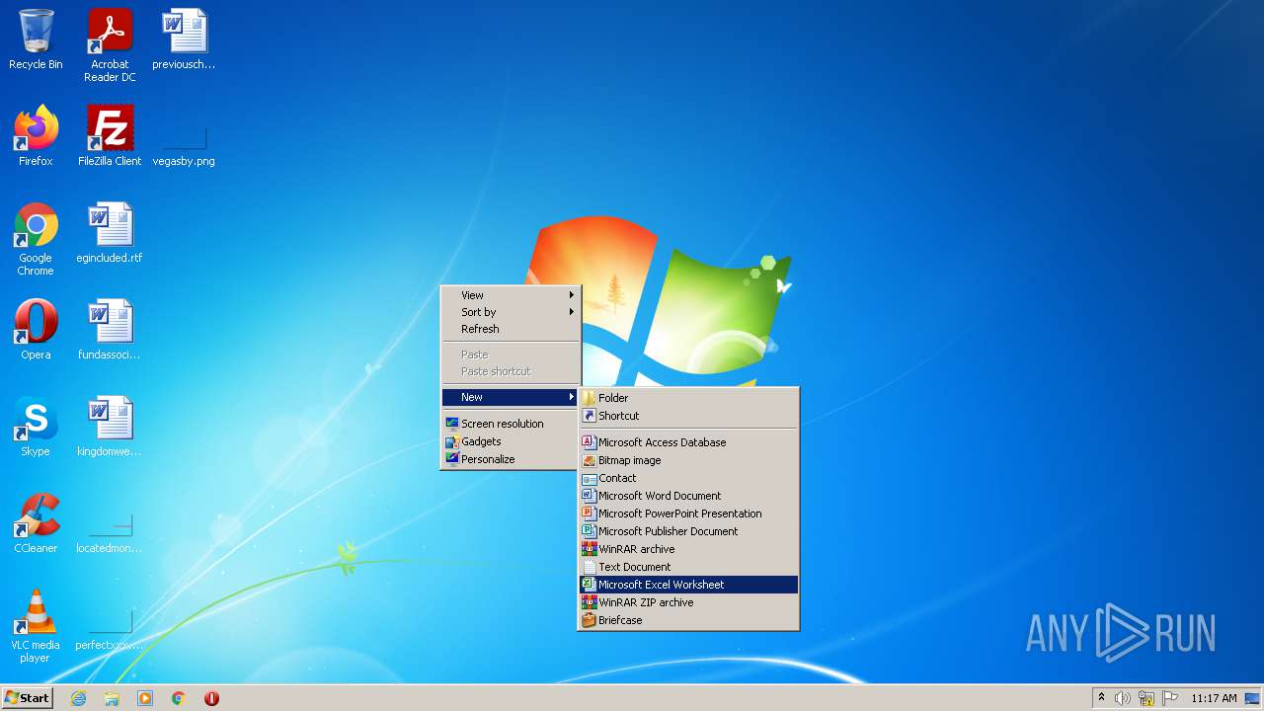Create new Microsoft Excel Worksheet

click(688, 585)
